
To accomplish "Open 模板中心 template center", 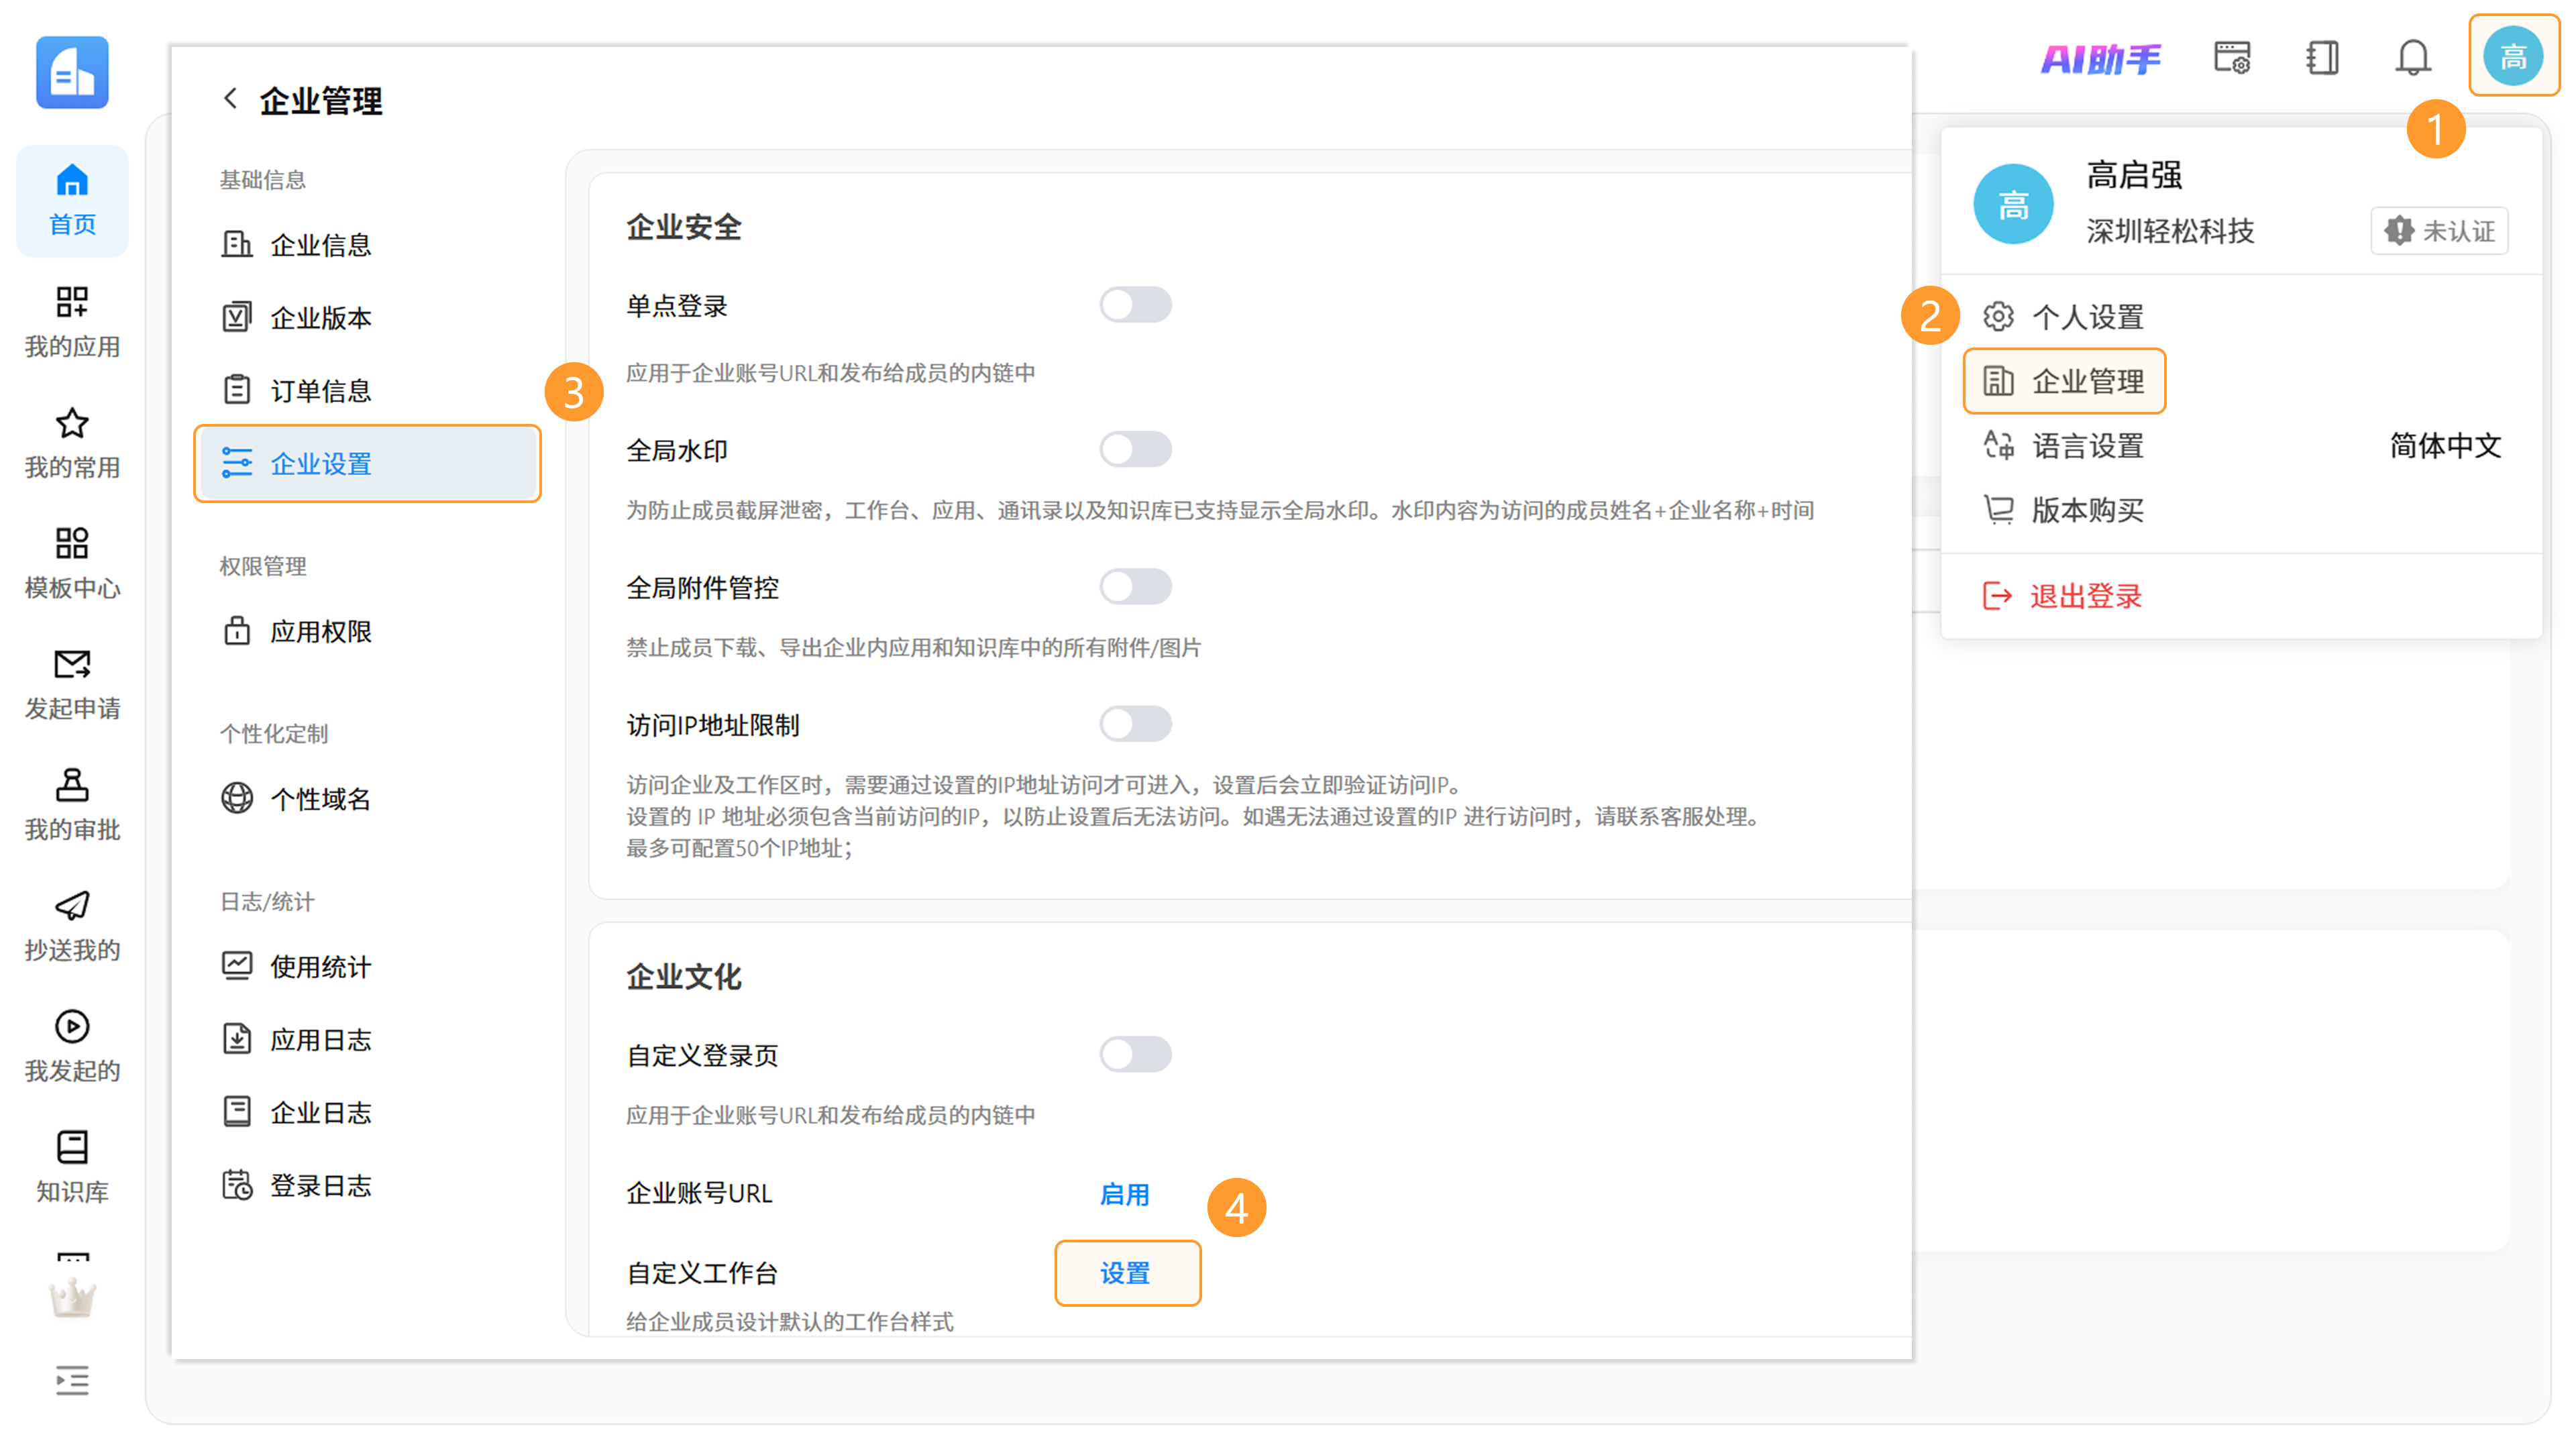I will click(72, 564).
